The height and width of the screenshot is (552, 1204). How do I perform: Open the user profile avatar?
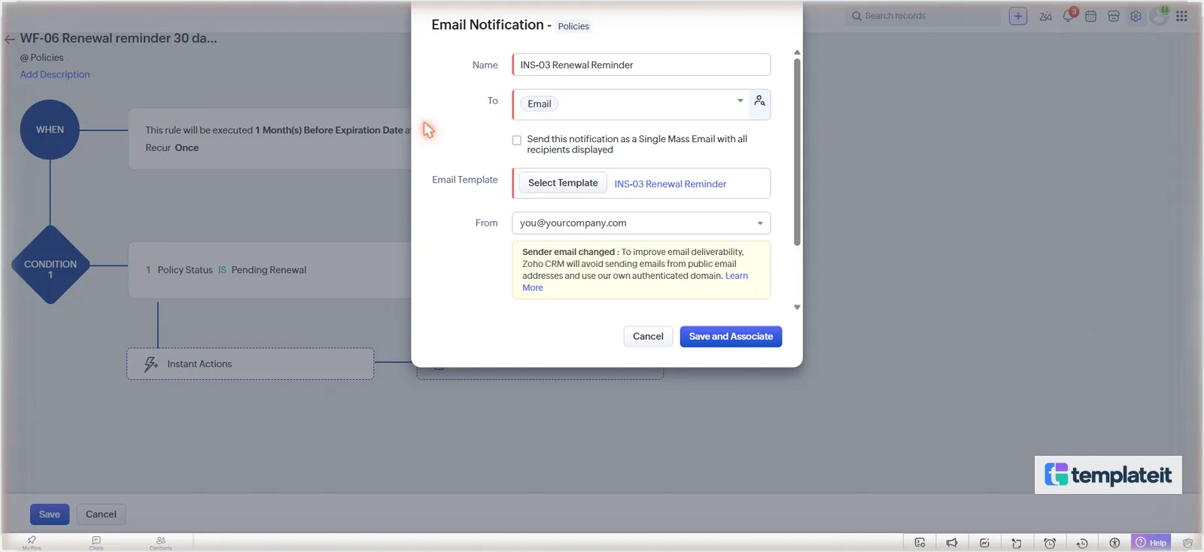pyautogui.click(x=1160, y=16)
